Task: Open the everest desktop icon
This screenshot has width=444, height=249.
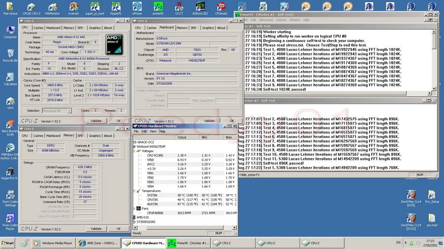Action: pyautogui.click(x=74, y=9)
